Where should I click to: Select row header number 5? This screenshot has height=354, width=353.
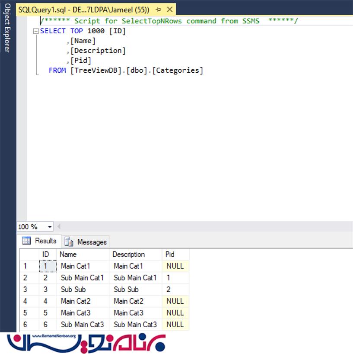coord(29,313)
